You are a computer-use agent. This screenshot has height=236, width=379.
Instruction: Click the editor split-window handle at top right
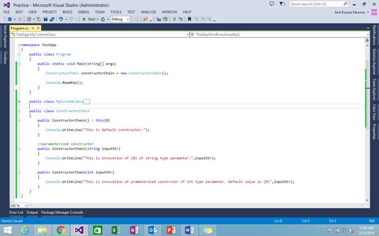pos(367,41)
